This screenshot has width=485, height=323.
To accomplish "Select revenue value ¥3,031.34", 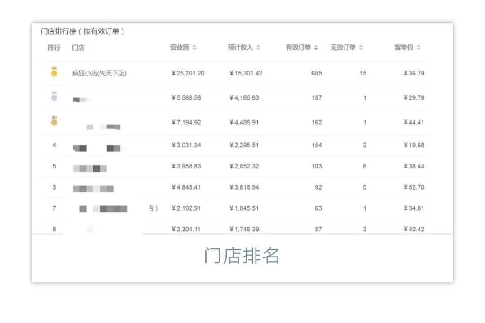I will pos(186,145).
